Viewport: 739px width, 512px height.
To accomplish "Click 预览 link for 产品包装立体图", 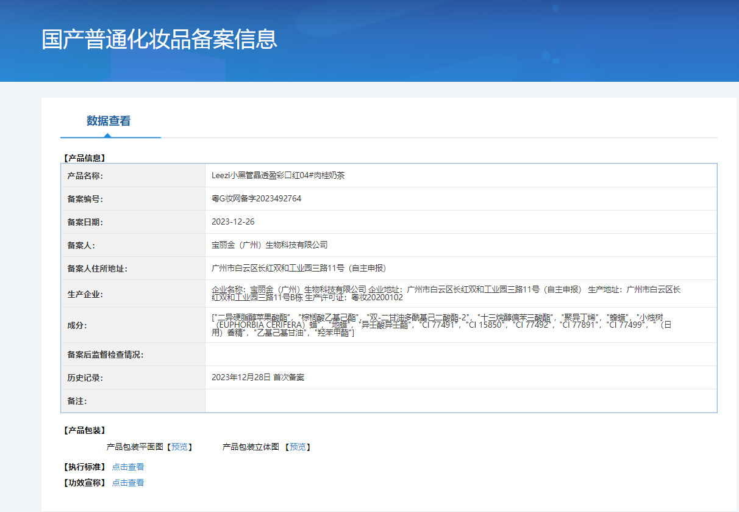I will (298, 447).
